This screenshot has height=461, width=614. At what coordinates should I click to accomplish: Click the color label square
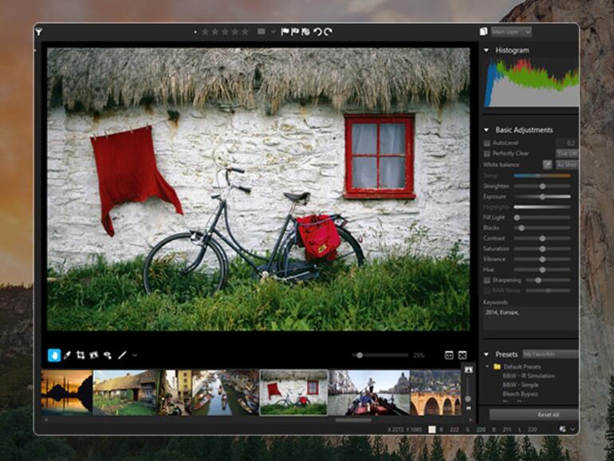pyautogui.click(x=262, y=32)
